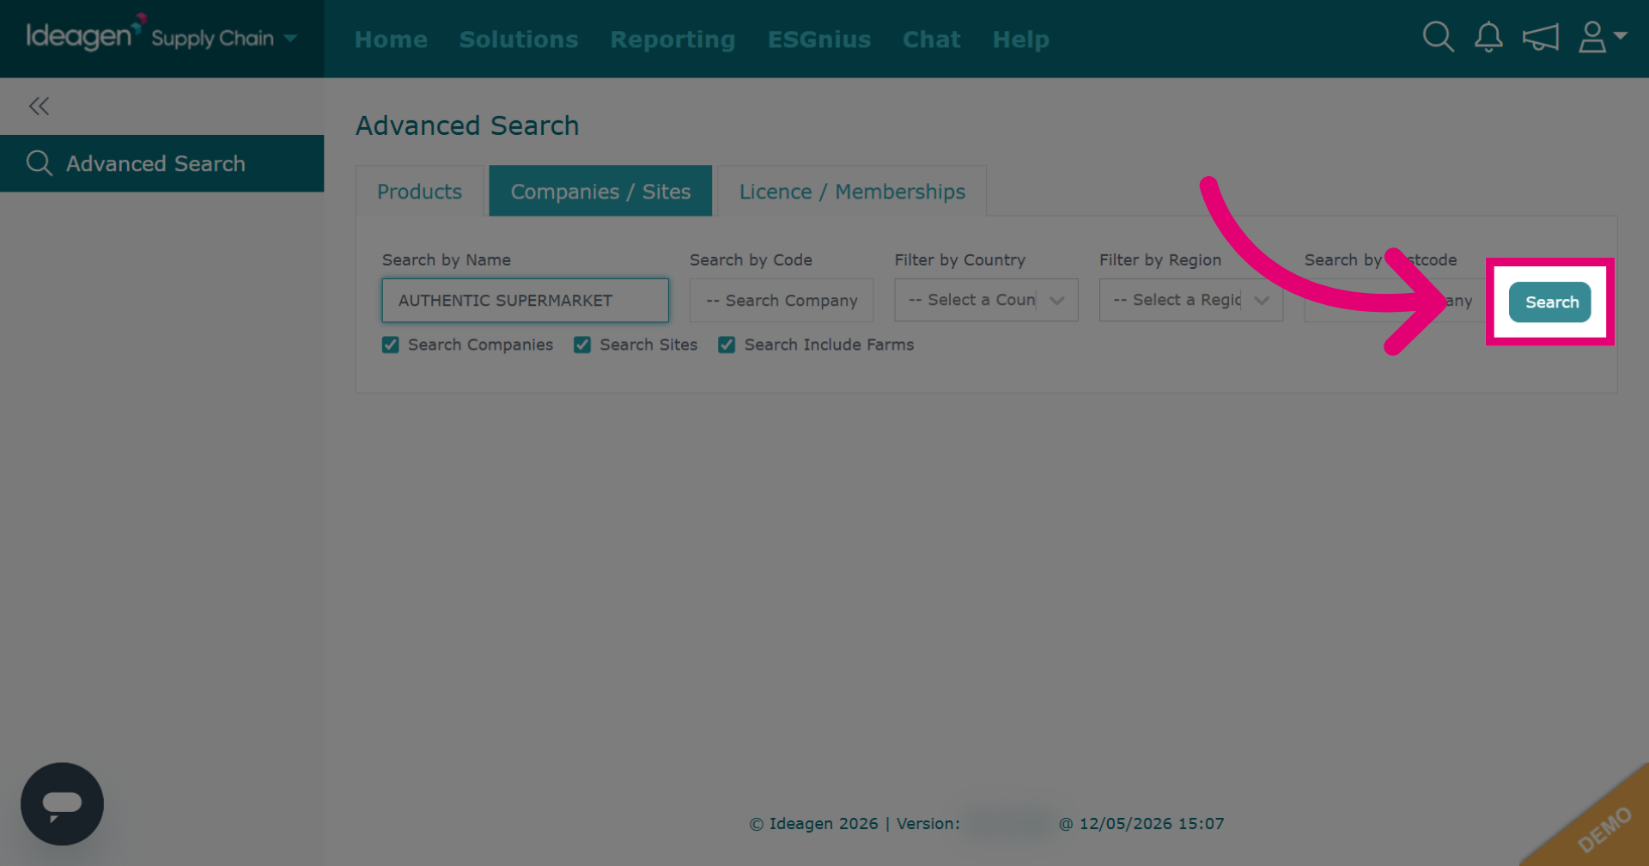Select Advanced Search in the sidebar
Screen dimensions: 1649x866
[161, 163]
